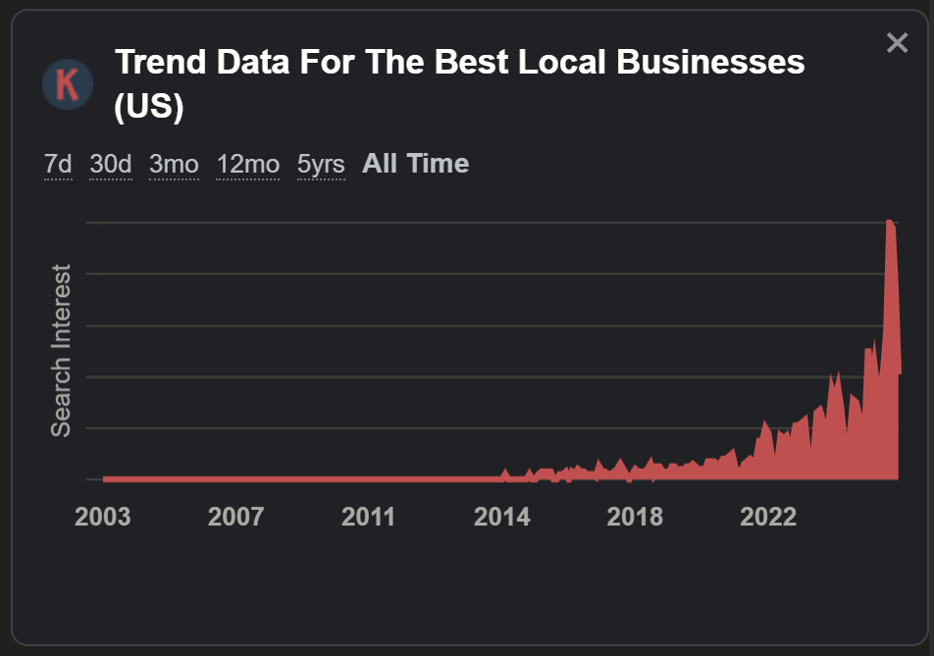Viewport: 934px width, 656px height.
Task: Click the tallest spike on the chart
Action: 891,235
